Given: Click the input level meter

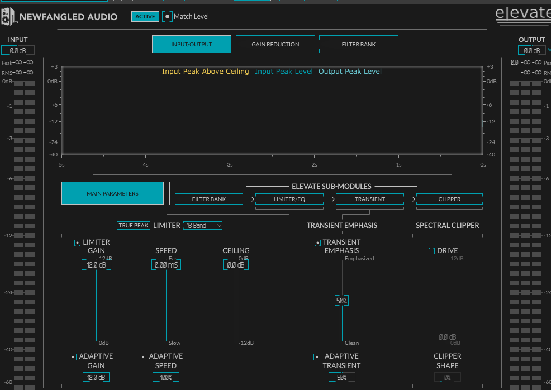Looking at the screenshot, I should pyautogui.click(x=24, y=235).
